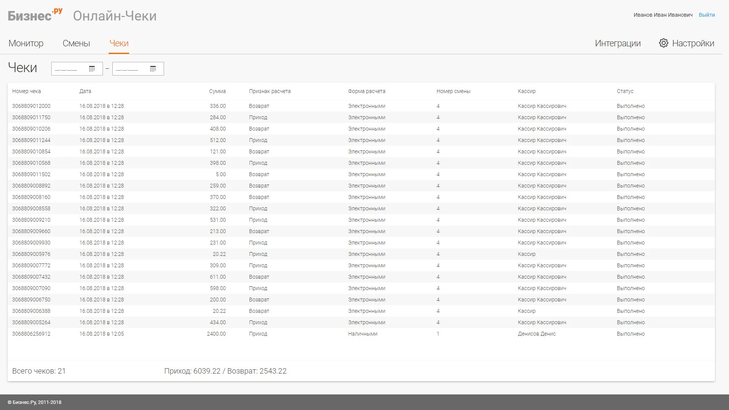Viewport: 729px width, 410px height.
Task: Click the Онлайн-Чеки header title
Action: click(115, 16)
